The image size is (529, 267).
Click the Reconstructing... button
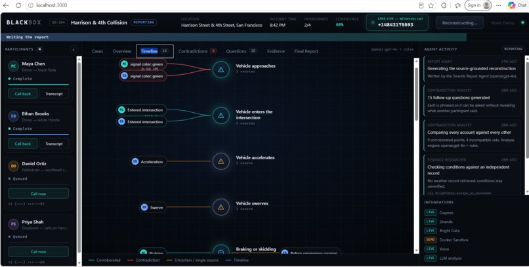click(460, 23)
